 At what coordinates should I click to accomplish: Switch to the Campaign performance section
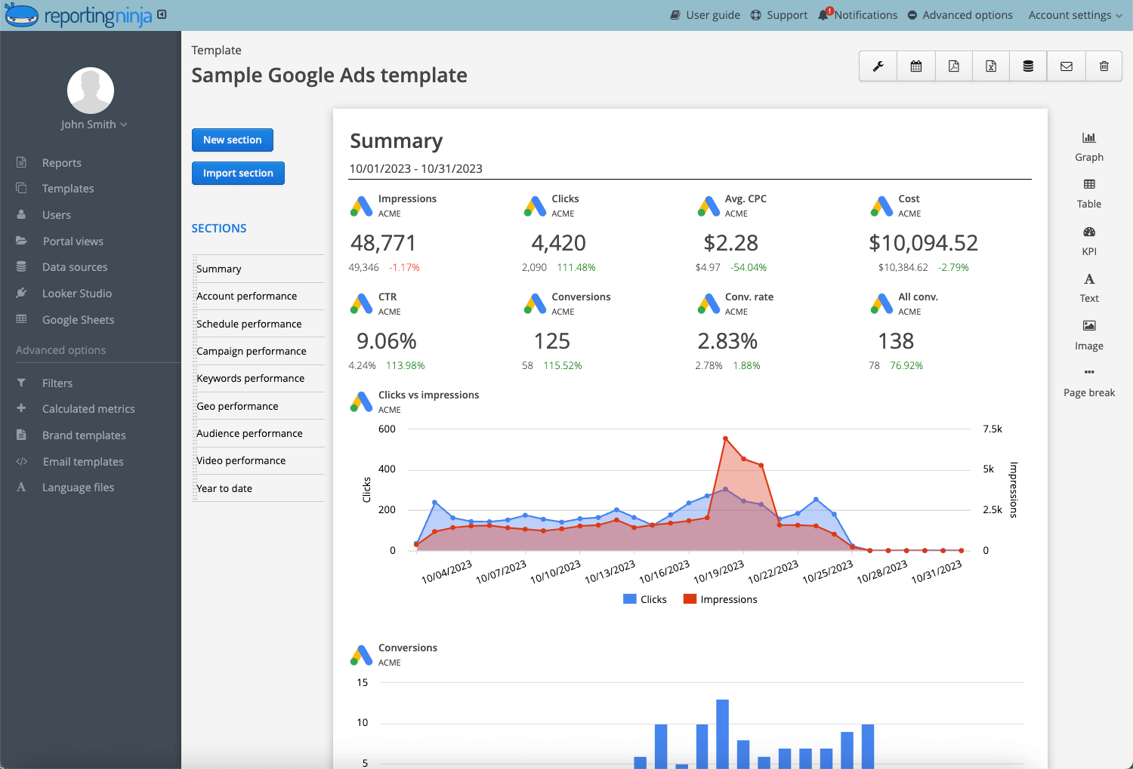[252, 351]
